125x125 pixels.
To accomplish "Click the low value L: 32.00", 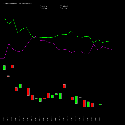I will 64,8.
